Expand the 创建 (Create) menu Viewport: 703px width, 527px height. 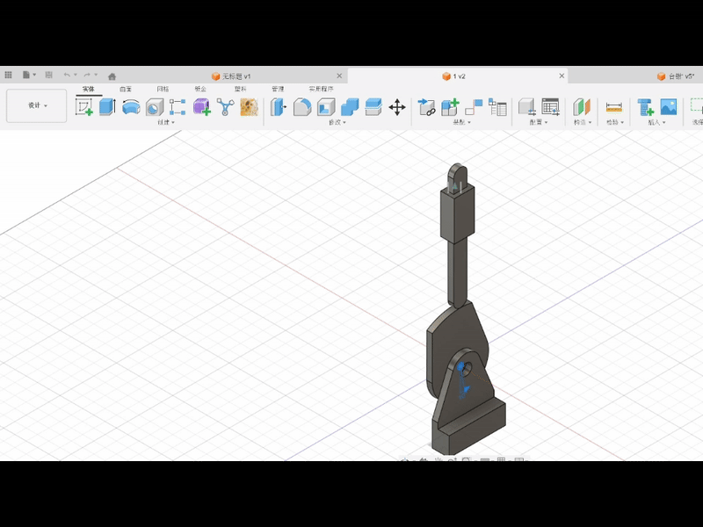[x=166, y=122]
